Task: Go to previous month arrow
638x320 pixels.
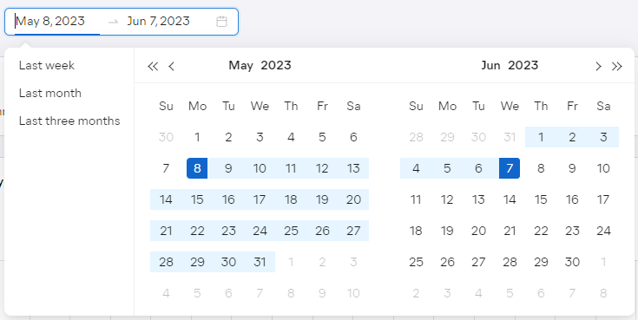Action: (x=171, y=66)
